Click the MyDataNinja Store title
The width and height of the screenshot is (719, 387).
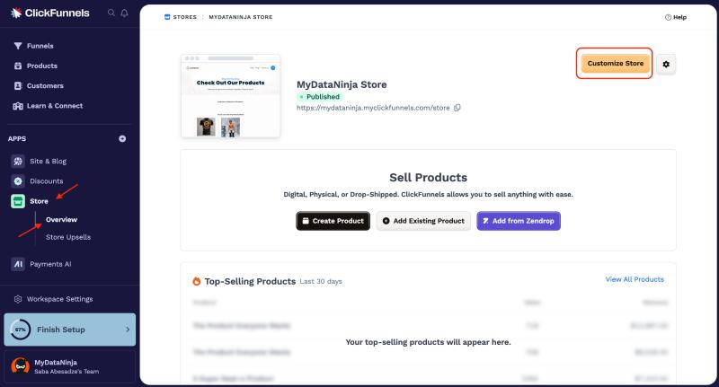pos(342,84)
